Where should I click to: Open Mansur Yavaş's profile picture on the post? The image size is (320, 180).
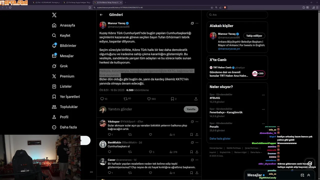click(x=103, y=25)
